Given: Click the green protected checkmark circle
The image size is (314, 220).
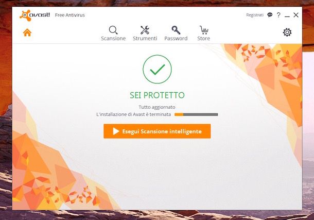Looking at the screenshot, I should tap(157, 69).
